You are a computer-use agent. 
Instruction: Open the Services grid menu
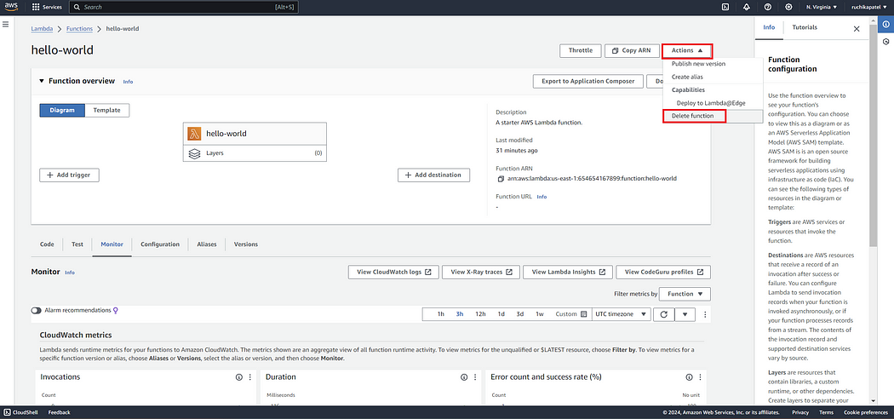tap(47, 8)
